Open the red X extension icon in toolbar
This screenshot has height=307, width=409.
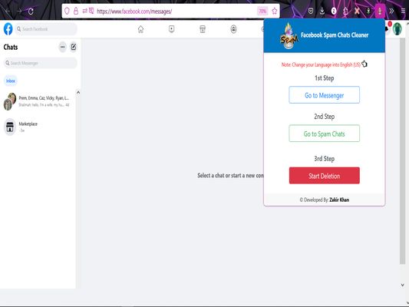357,11
